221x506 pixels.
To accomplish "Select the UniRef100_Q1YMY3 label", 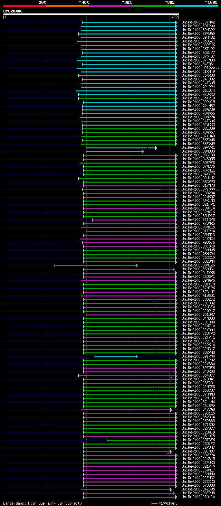I will 198,186.
